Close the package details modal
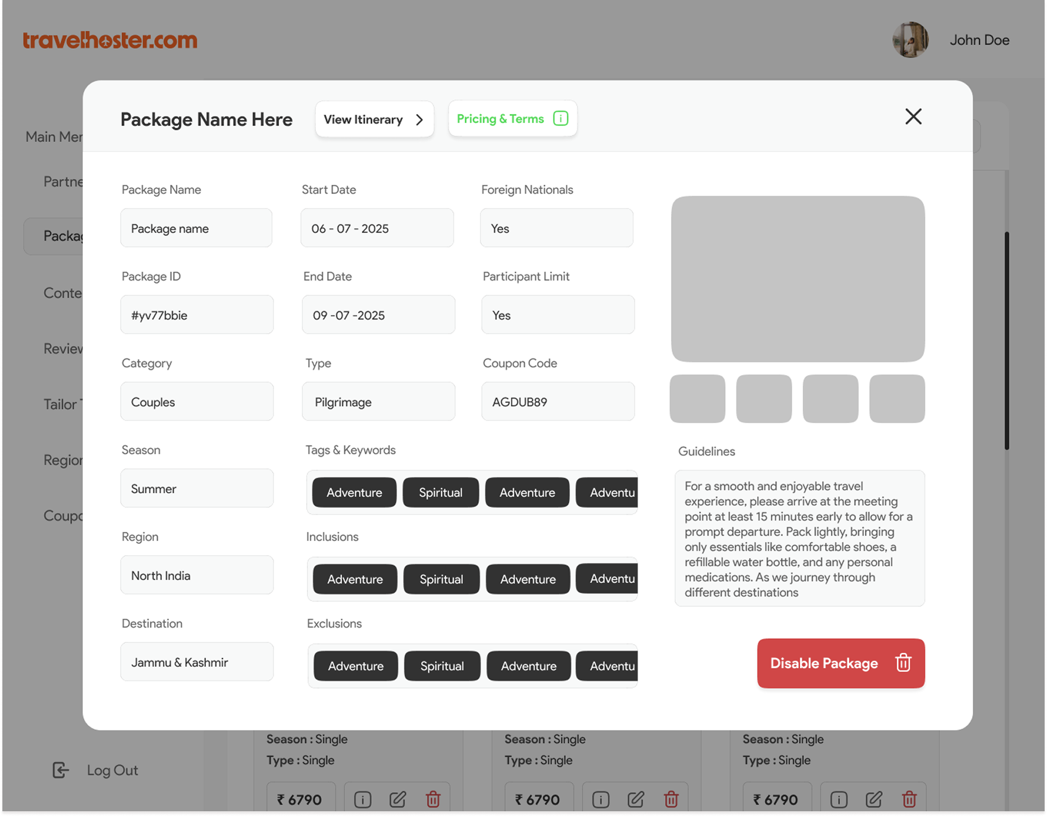 coord(913,116)
